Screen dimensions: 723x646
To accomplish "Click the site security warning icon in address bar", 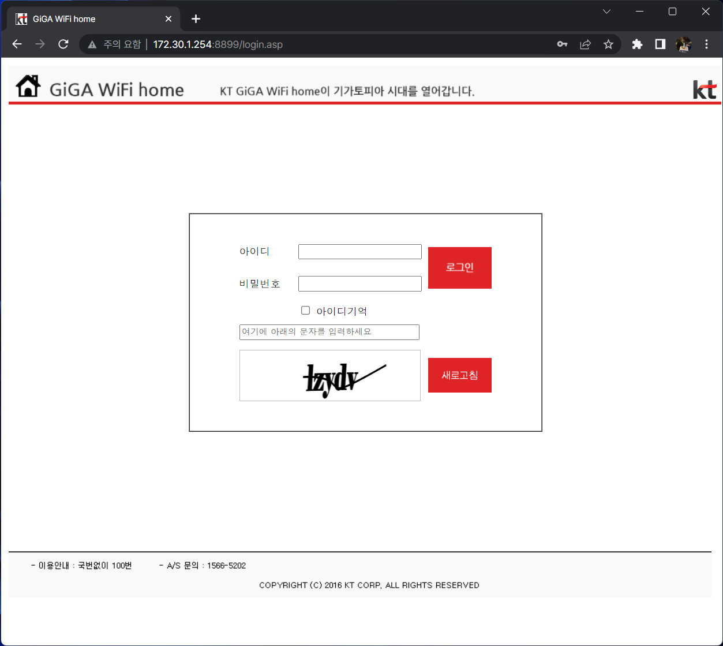I will coord(92,44).
